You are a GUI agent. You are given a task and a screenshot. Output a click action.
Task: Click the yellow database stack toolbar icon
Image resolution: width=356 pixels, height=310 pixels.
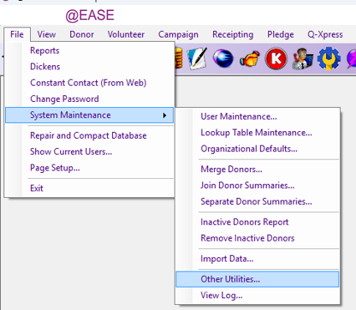coord(179,58)
